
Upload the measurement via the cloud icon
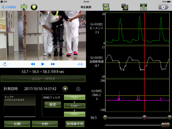tap(65, 89)
